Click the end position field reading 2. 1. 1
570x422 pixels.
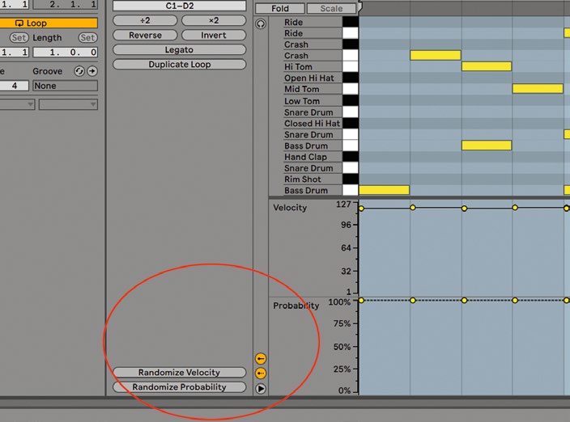click(x=65, y=4)
